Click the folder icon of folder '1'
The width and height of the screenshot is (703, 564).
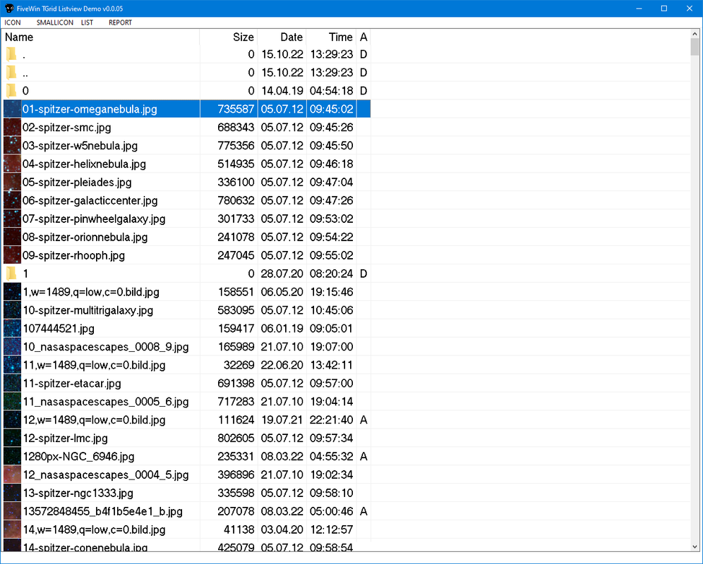point(12,274)
